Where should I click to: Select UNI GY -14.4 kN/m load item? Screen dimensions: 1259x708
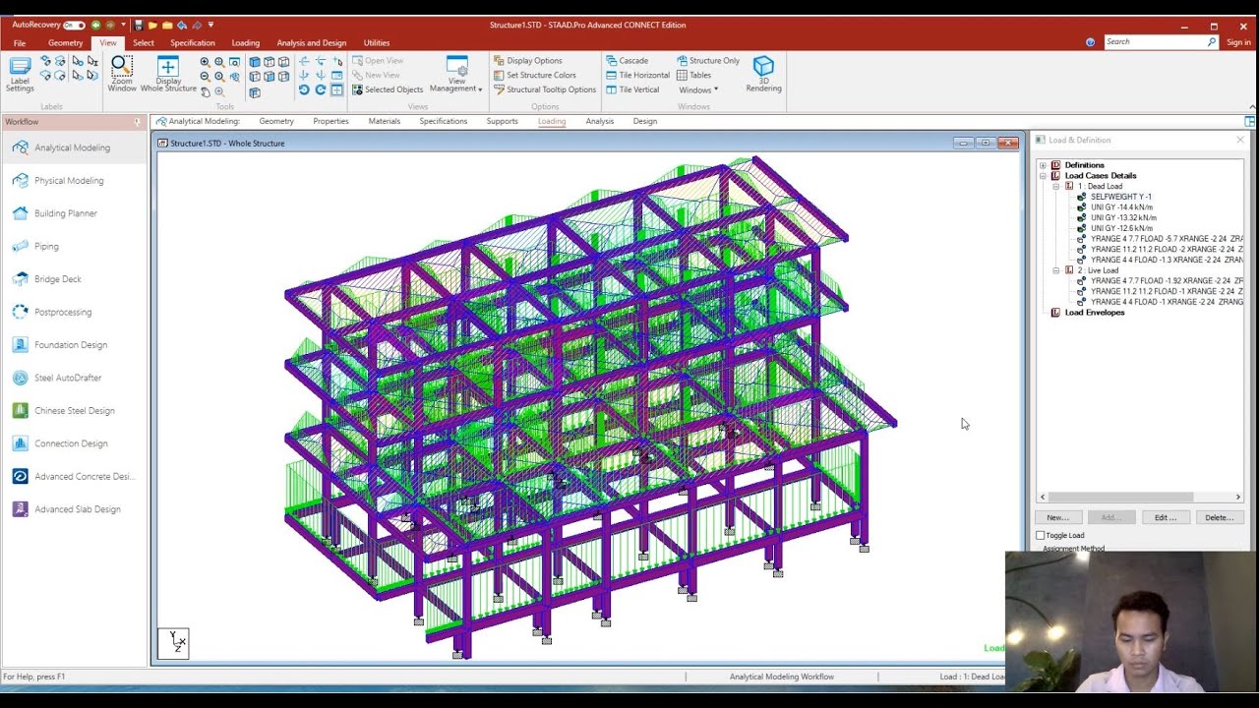1121,207
